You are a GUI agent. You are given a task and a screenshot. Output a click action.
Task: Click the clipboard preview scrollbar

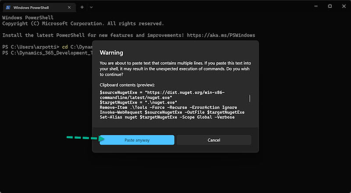coord(250,98)
